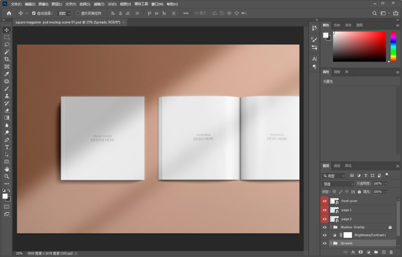Click the hue slider strip

click(x=393, y=47)
